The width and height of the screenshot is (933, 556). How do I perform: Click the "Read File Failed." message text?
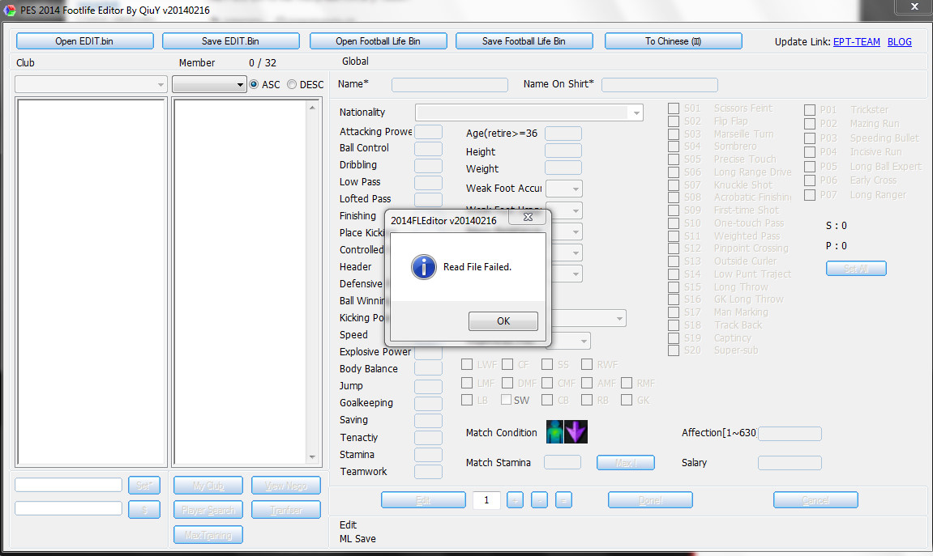pyautogui.click(x=477, y=267)
